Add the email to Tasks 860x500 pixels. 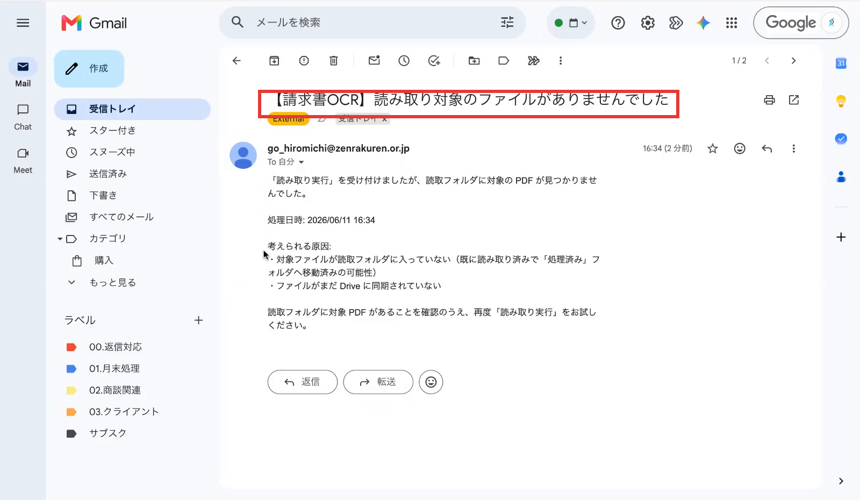coord(434,61)
